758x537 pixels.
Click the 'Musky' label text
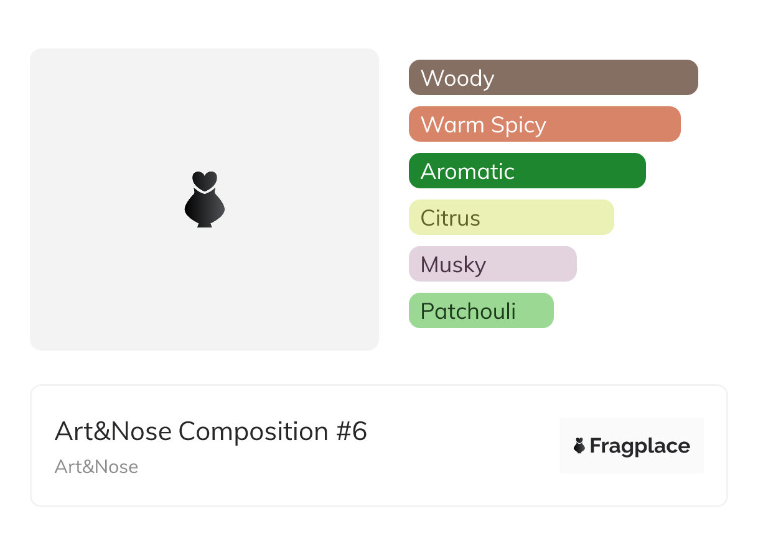click(x=453, y=265)
